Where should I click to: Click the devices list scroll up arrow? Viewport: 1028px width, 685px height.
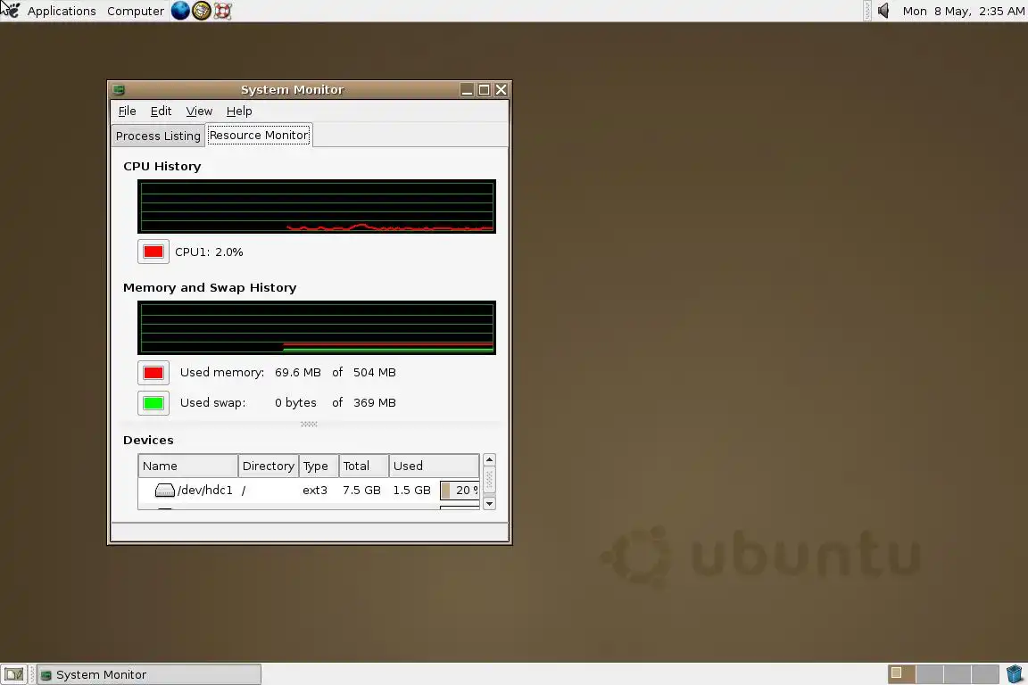(489, 459)
